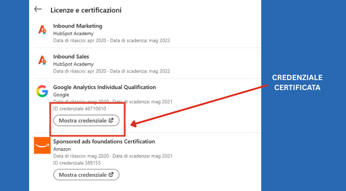Click Inbound Sales release date line
Viewport: 346px width, 191px height.
point(112,71)
